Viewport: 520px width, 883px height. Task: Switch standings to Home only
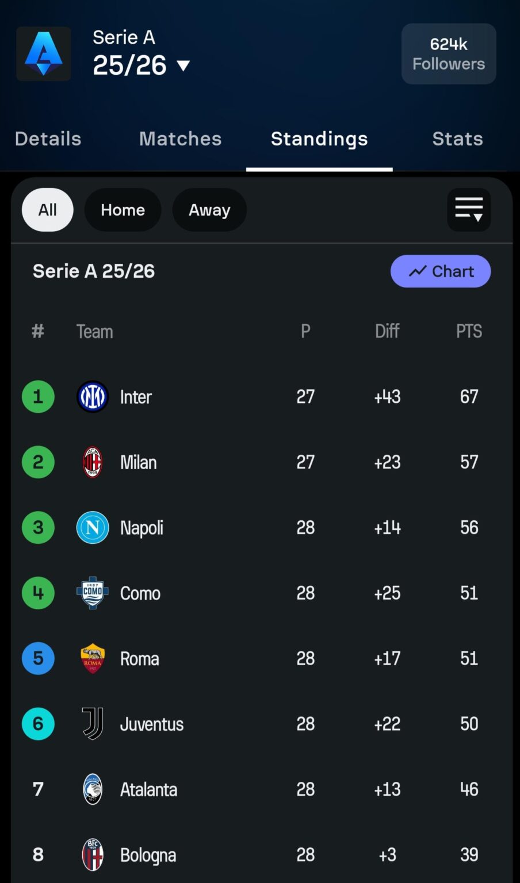coord(123,210)
